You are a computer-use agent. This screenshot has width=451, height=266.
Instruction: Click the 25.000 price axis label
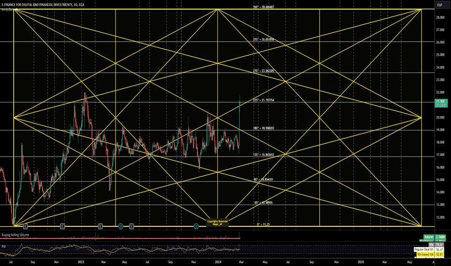click(x=440, y=55)
